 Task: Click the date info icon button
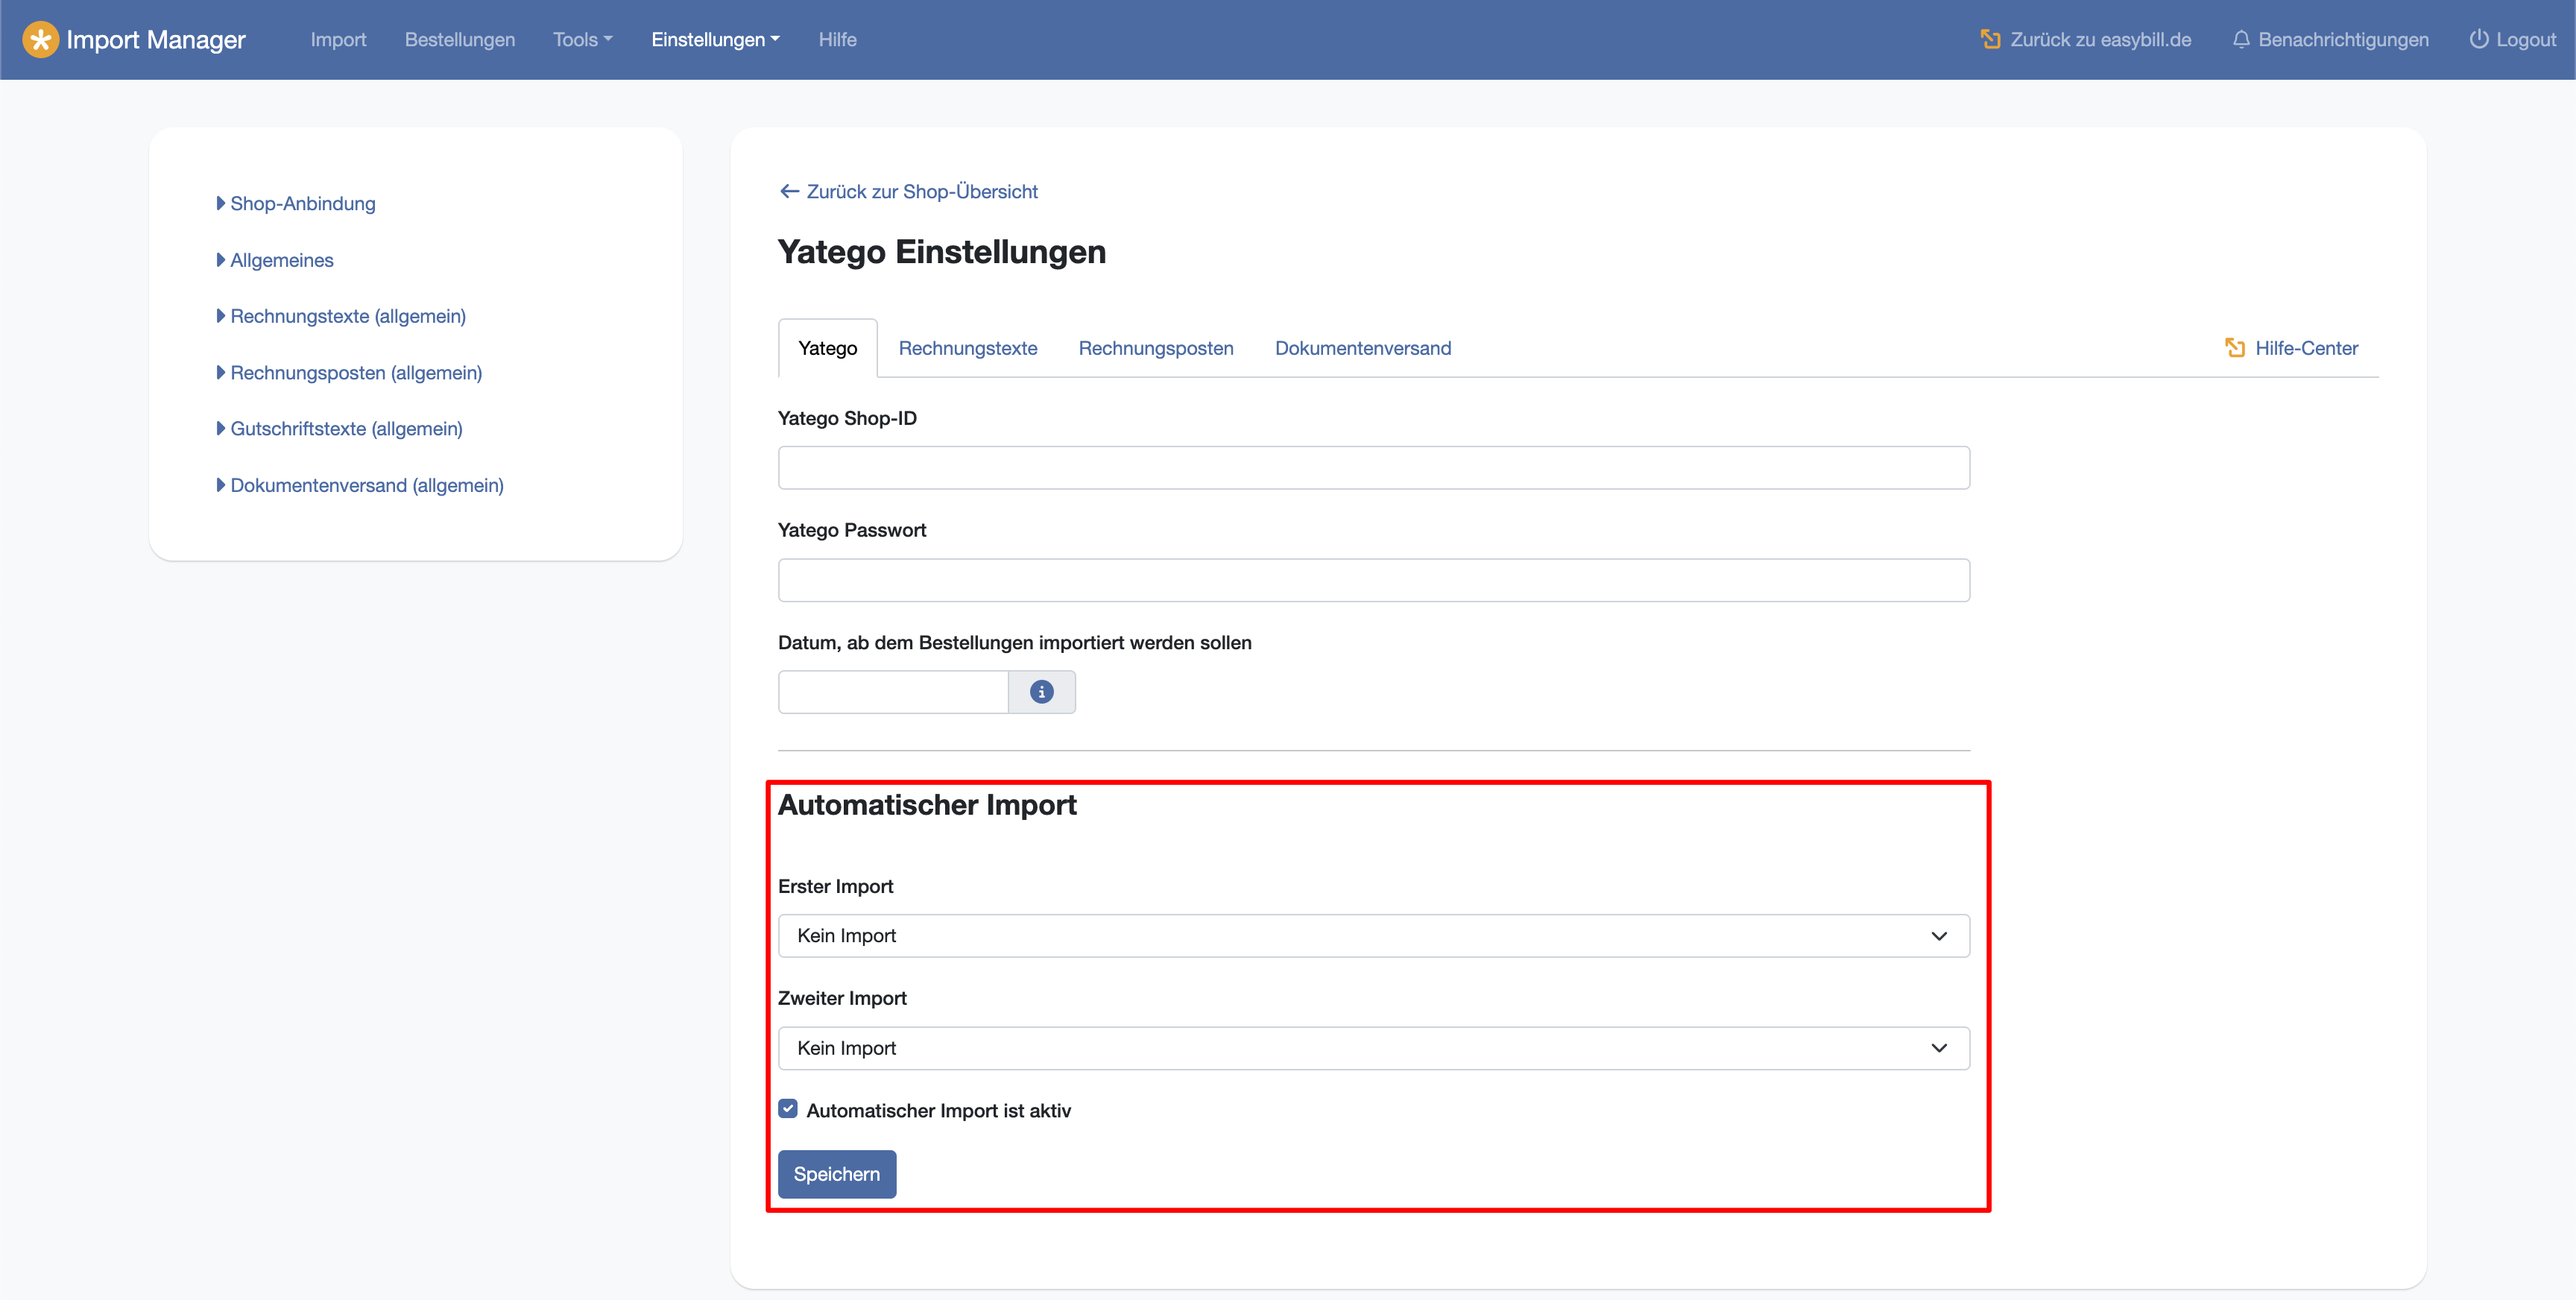coord(1041,692)
